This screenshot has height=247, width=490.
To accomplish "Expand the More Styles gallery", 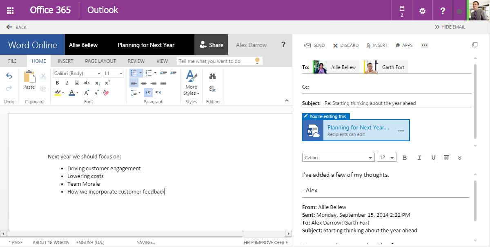I will pos(191,84).
